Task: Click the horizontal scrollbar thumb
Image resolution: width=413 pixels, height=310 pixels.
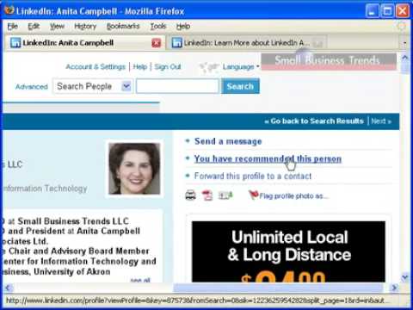Action: coord(278,288)
